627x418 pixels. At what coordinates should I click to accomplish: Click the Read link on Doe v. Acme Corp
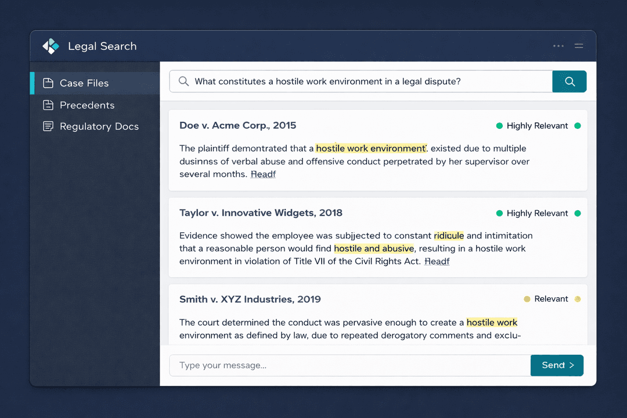coord(263,174)
